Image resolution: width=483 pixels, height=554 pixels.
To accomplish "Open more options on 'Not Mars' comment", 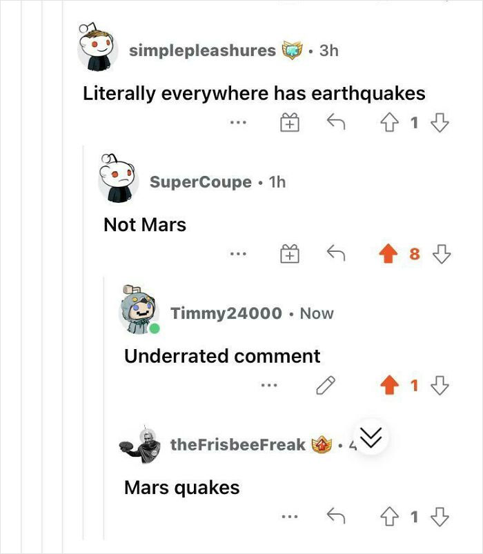I will 239,255.
